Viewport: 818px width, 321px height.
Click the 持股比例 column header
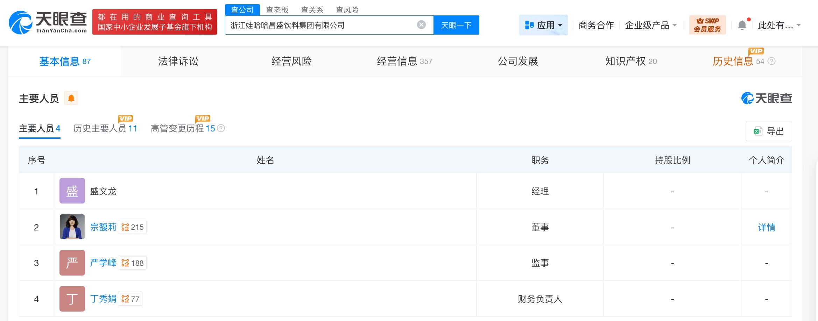672,160
